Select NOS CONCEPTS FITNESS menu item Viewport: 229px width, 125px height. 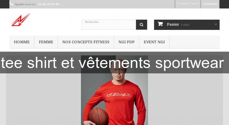pyautogui.click(x=86, y=42)
